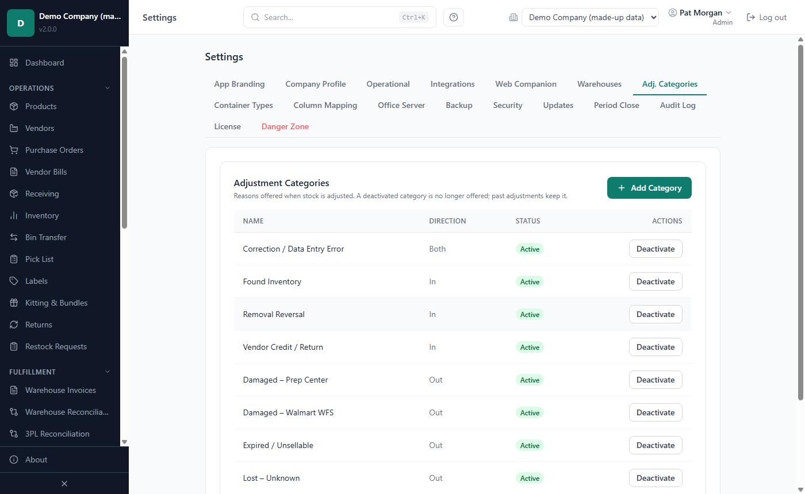This screenshot has width=805, height=494.
Task: Open the Demo Company selector dropdown
Action: click(x=590, y=17)
